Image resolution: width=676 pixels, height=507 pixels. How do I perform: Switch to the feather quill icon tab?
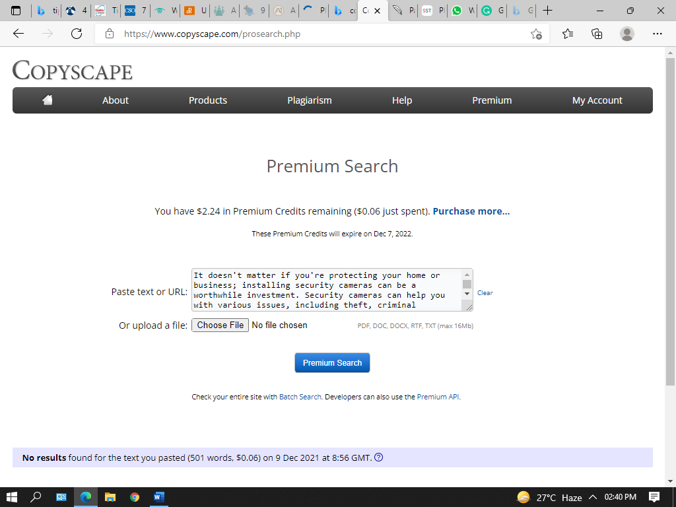403,11
